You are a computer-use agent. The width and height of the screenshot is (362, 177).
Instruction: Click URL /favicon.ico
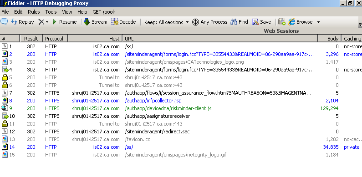[138, 139]
